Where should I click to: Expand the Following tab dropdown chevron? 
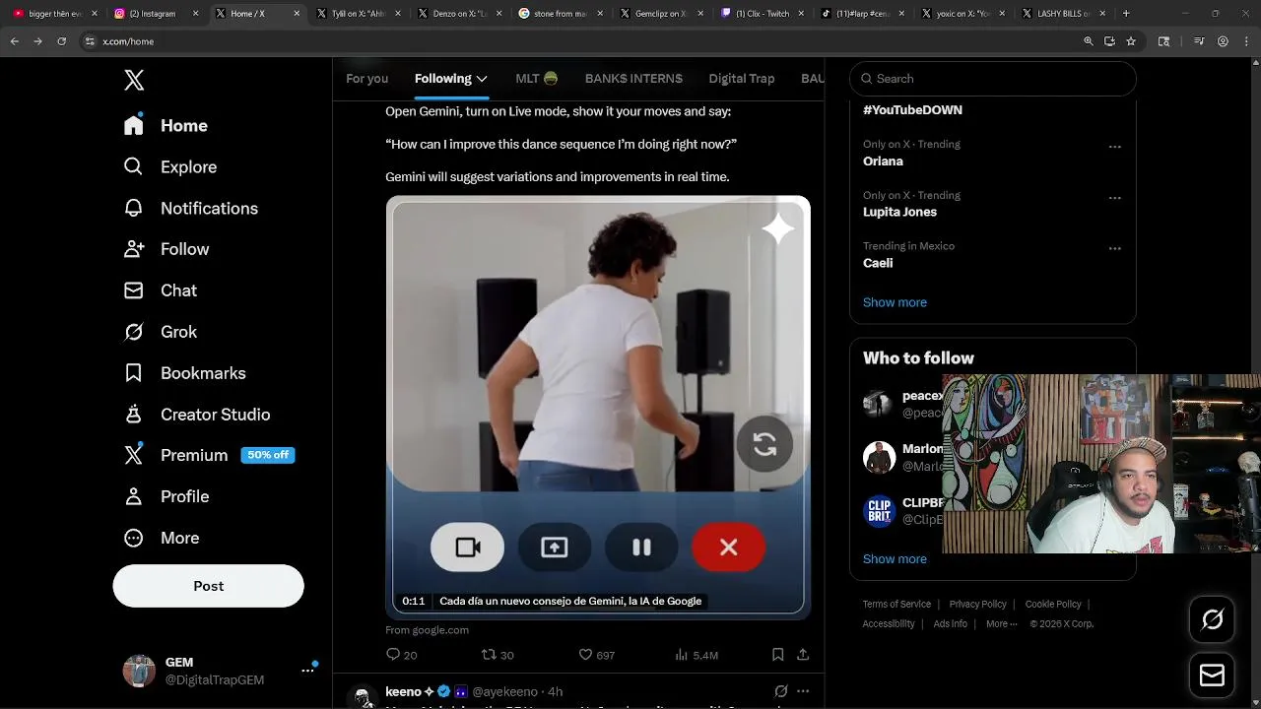click(482, 79)
